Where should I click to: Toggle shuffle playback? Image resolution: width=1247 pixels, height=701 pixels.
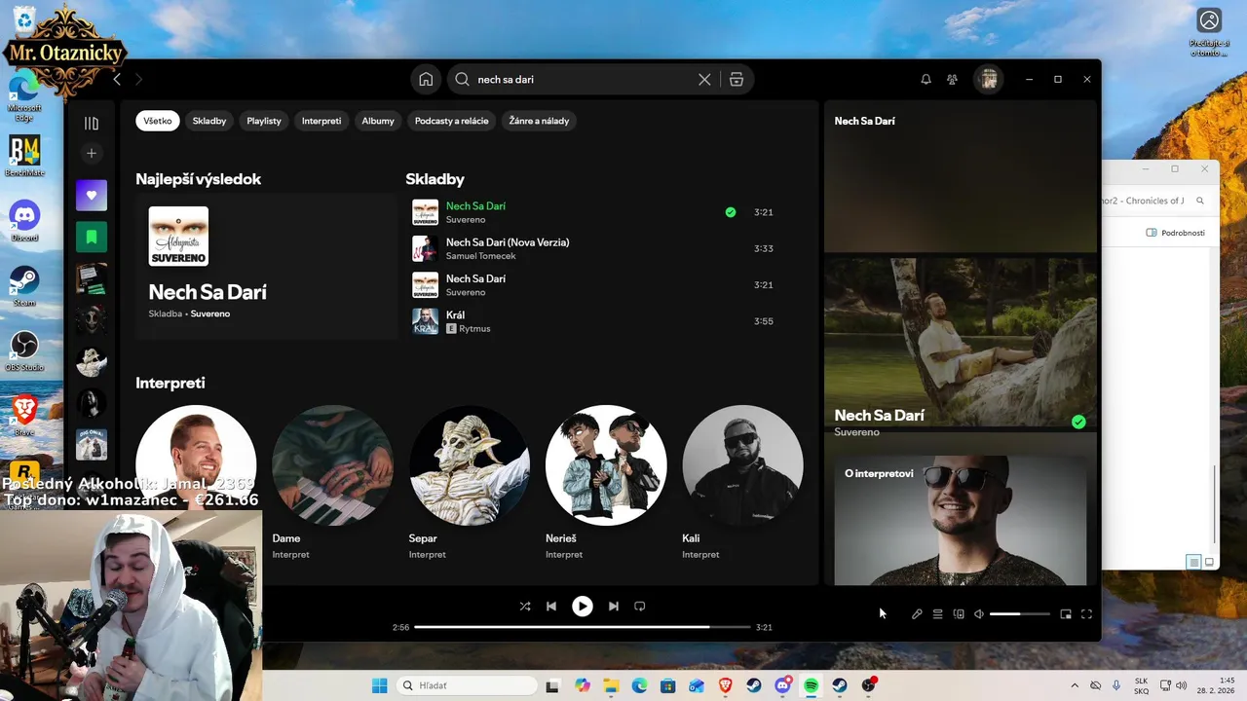click(525, 606)
